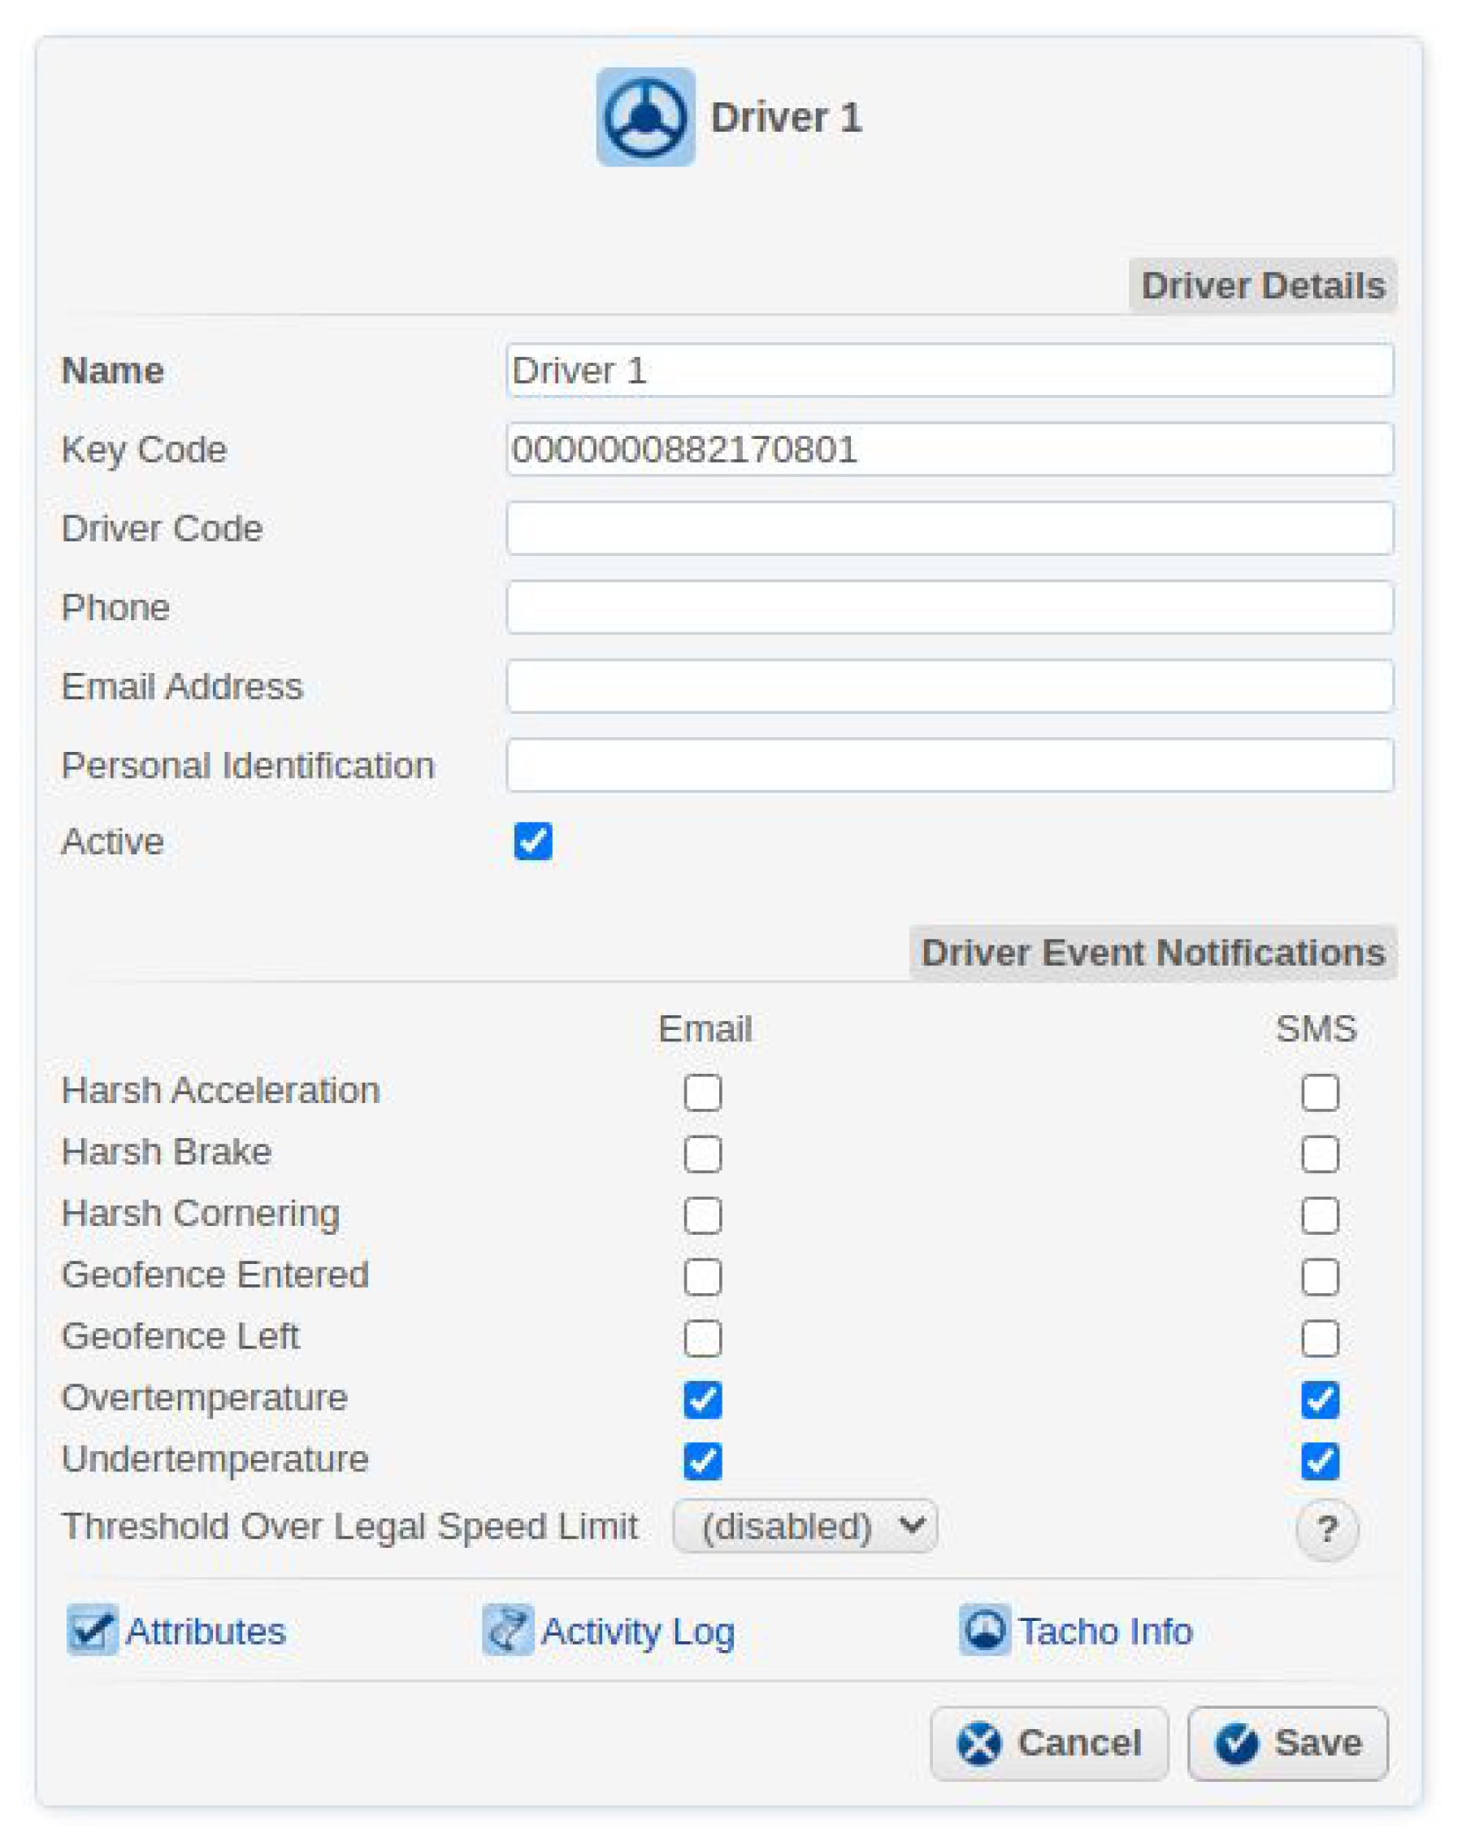
Task: Uncheck Undertemperature email notification
Action: (x=702, y=1461)
